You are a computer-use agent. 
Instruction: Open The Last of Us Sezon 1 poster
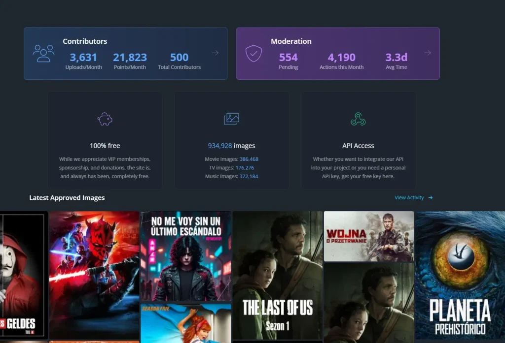(277, 275)
